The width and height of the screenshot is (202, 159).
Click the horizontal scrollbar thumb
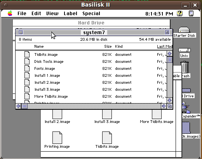(24, 106)
